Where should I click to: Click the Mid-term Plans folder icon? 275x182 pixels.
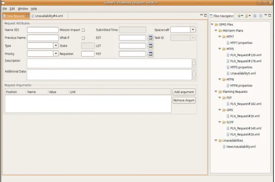pos(220,31)
